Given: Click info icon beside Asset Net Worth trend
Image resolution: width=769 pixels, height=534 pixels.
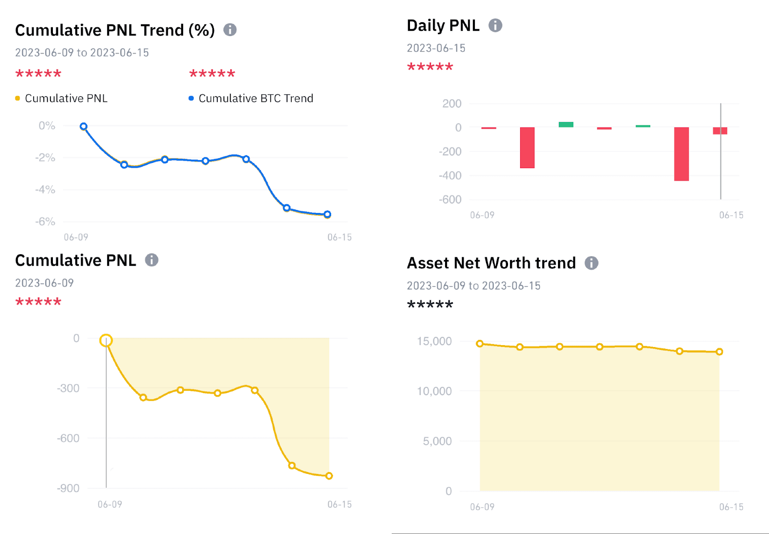Looking at the screenshot, I should [x=591, y=263].
